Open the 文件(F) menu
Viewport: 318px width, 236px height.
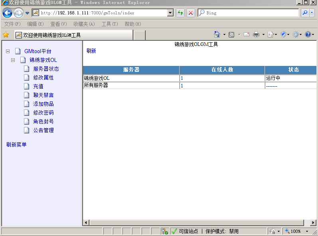(12, 24)
